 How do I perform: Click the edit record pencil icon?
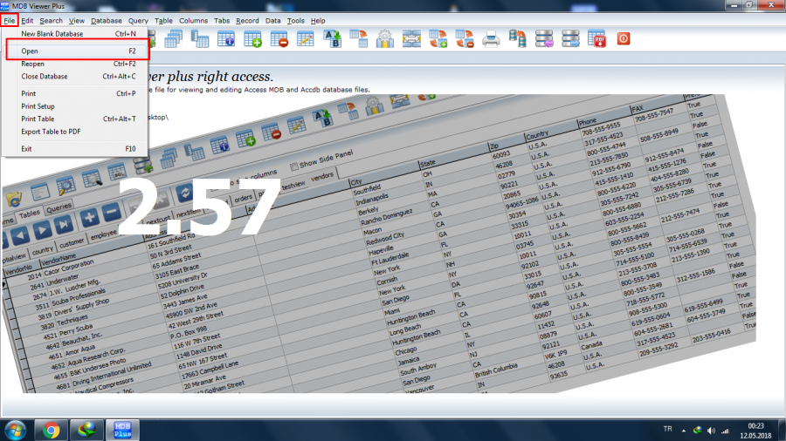305,38
